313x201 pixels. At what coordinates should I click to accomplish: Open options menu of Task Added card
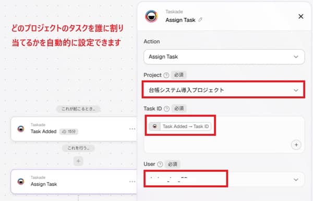pos(132,129)
